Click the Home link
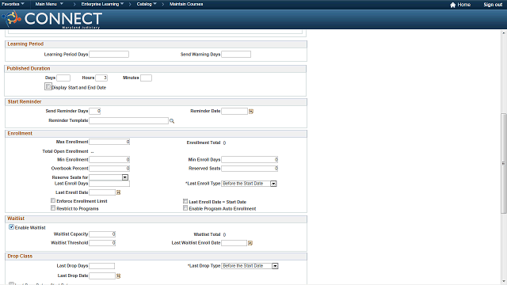The height and width of the screenshot is (285, 507). pos(463,5)
